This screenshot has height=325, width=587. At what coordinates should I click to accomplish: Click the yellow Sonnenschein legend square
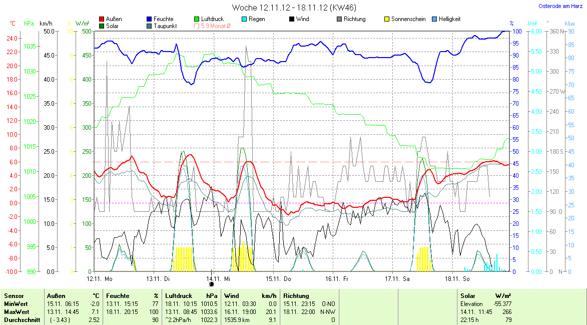pos(387,19)
